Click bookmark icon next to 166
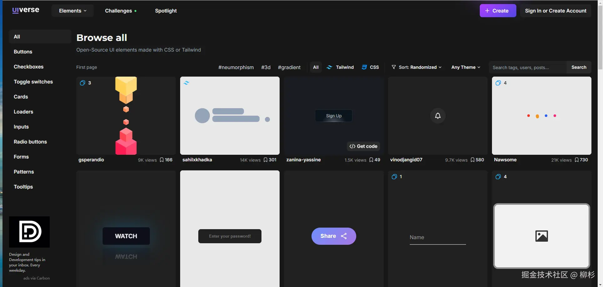Viewport: 603px width, 287px height. (x=162, y=160)
